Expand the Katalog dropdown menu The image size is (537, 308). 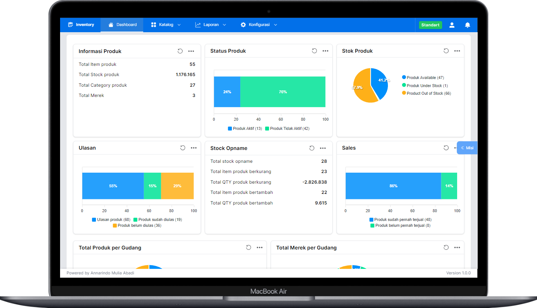tap(166, 25)
